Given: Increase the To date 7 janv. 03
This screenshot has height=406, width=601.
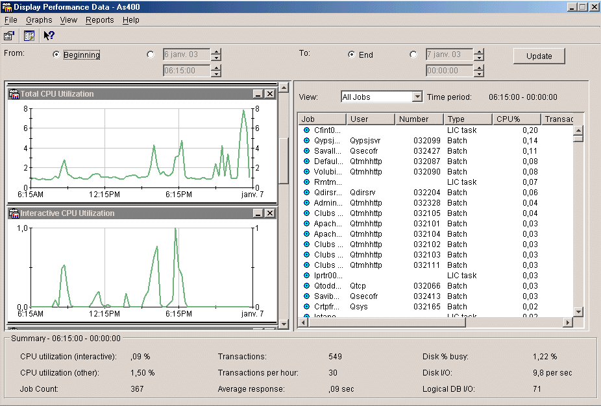Looking at the screenshot, I should 479,52.
